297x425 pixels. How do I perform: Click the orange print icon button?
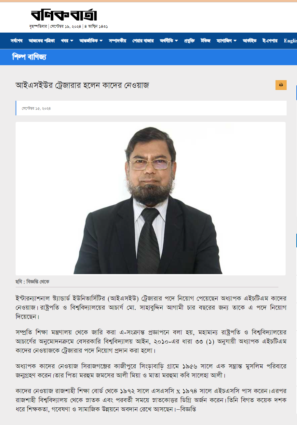click(x=281, y=85)
